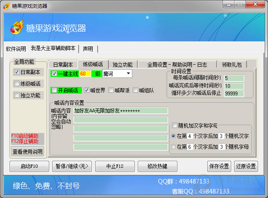Select the 我是大主宰辅助脚本 tab
The height and width of the screenshot is (198, 268).
[x=53, y=48]
